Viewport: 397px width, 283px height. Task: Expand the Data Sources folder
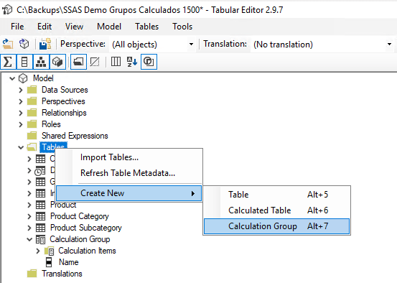click(21, 90)
